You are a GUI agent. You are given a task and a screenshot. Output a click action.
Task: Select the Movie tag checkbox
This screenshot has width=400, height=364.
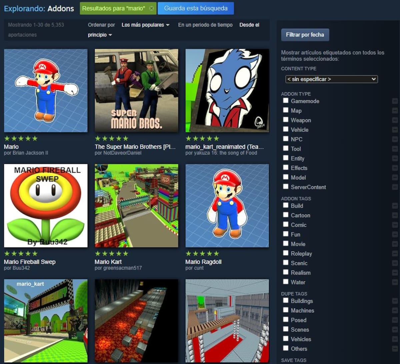[x=286, y=243]
